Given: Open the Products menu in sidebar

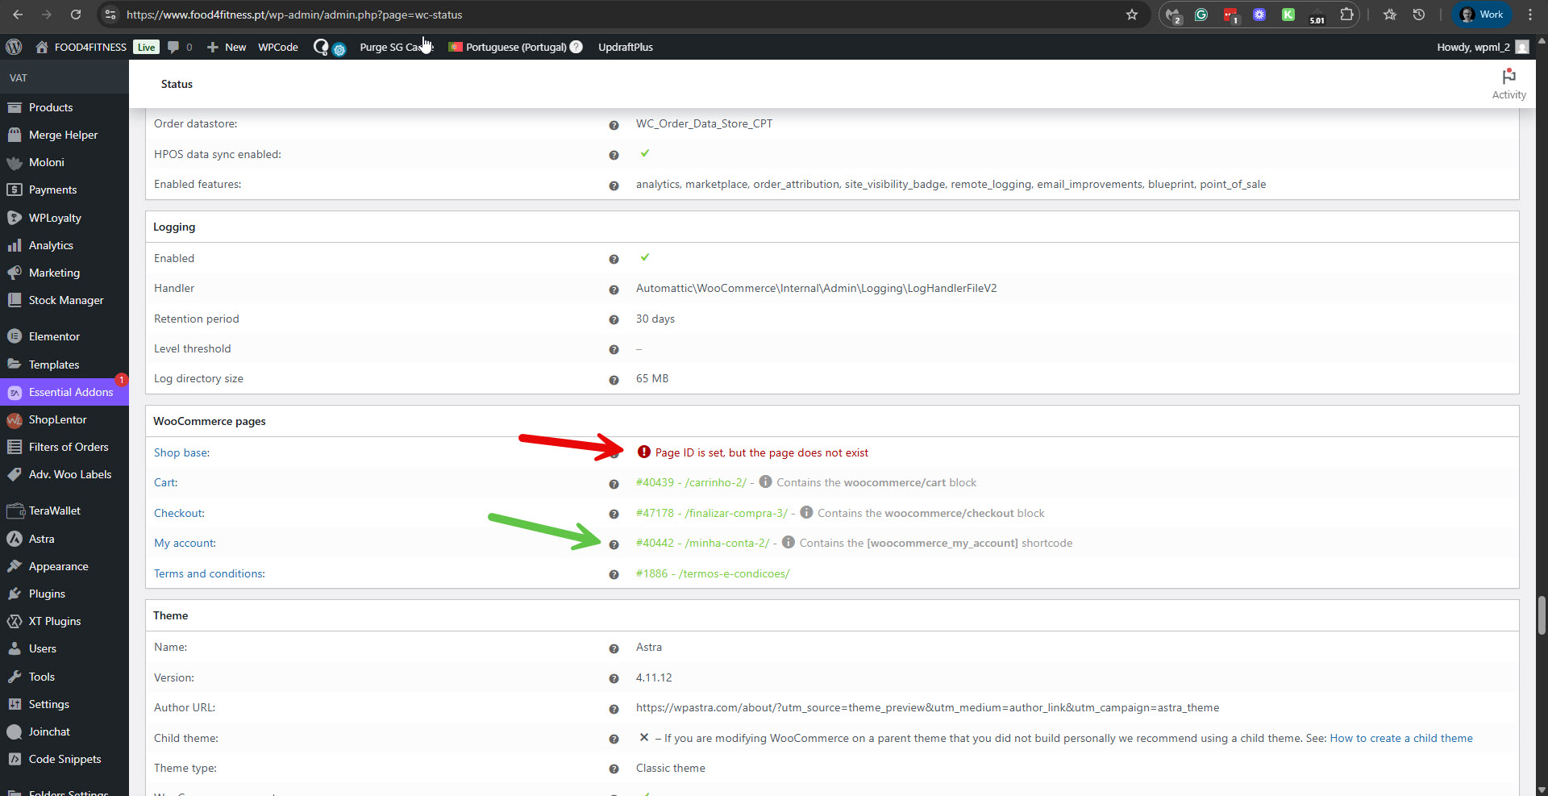Looking at the screenshot, I should pyautogui.click(x=51, y=107).
